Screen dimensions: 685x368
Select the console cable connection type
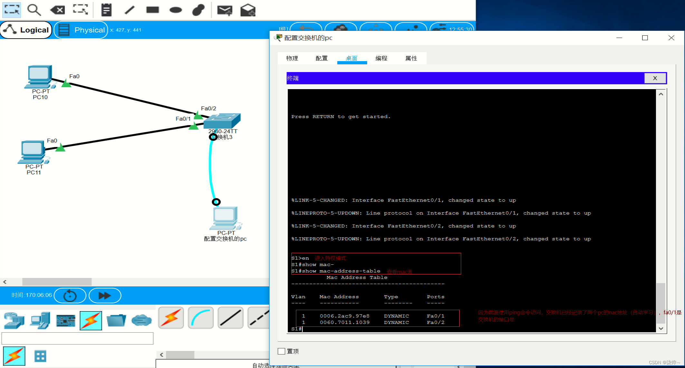[x=201, y=318]
